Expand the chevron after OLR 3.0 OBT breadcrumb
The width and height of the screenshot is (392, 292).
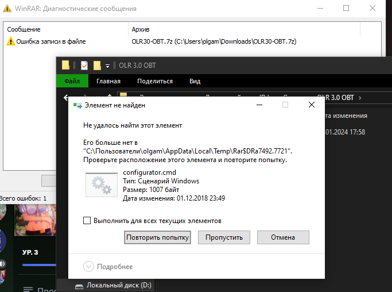tap(360, 98)
